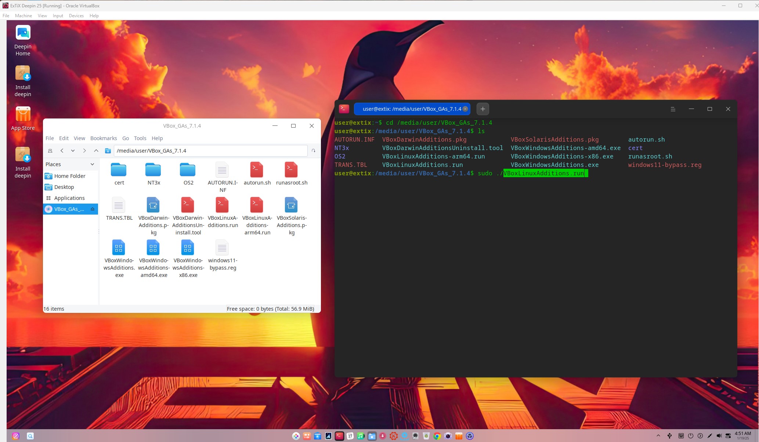Open VirtualBox Input menu
The height and width of the screenshot is (442, 759).
coord(58,16)
